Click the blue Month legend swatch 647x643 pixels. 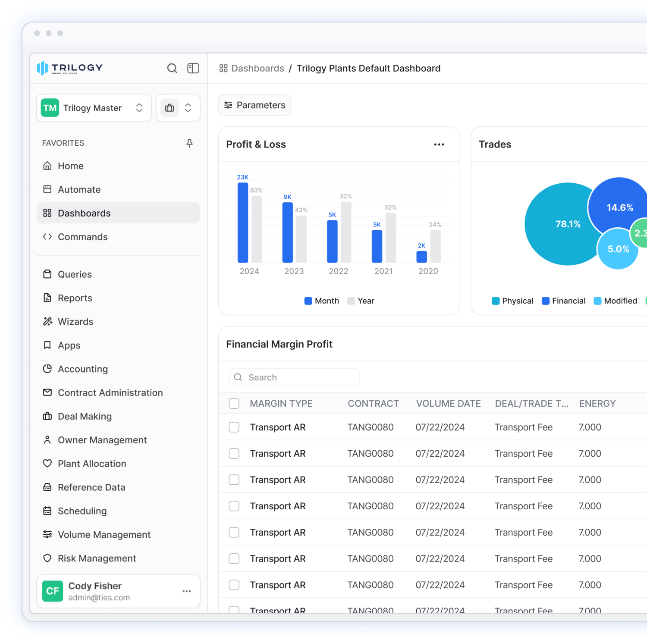pos(308,301)
